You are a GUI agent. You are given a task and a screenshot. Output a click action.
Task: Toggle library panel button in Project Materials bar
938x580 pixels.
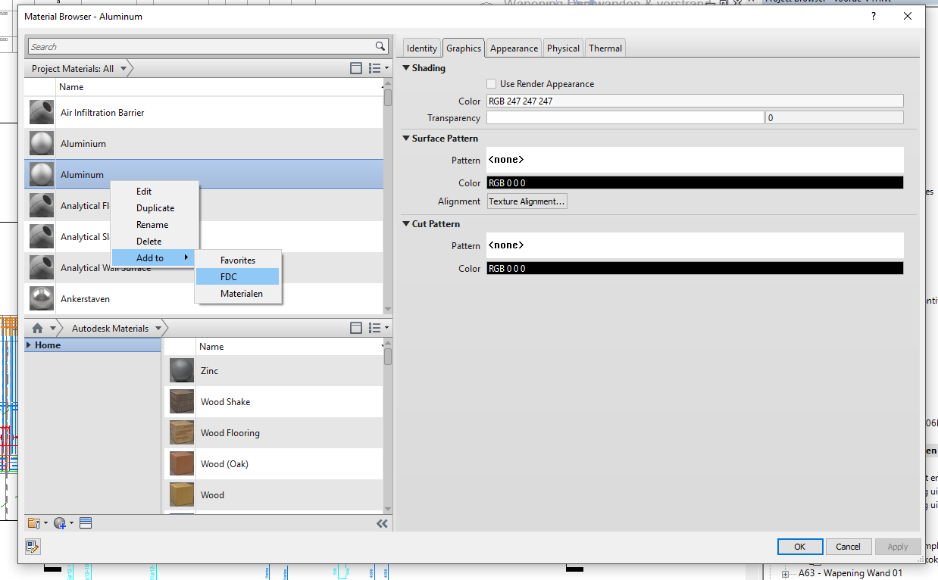356,68
